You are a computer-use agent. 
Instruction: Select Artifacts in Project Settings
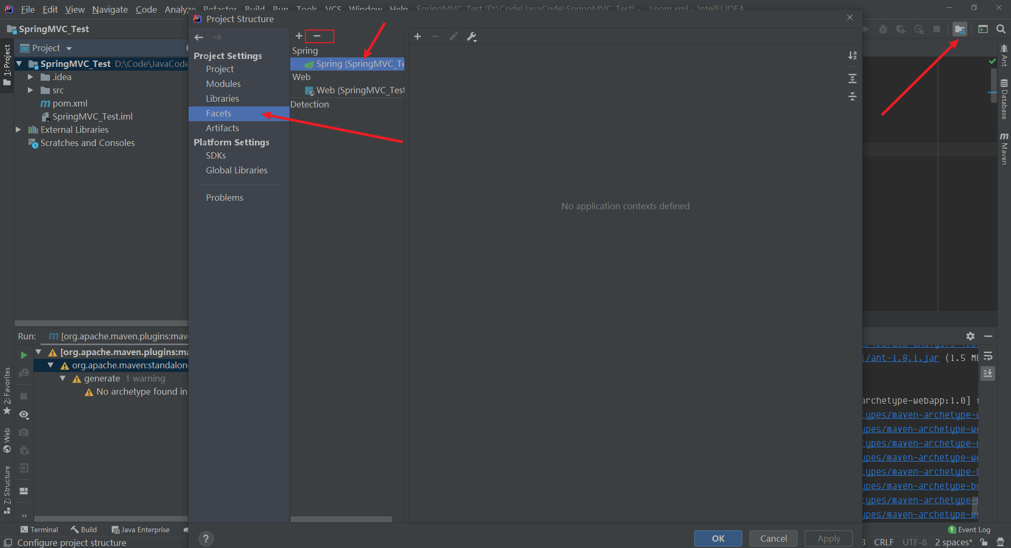point(222,128)
